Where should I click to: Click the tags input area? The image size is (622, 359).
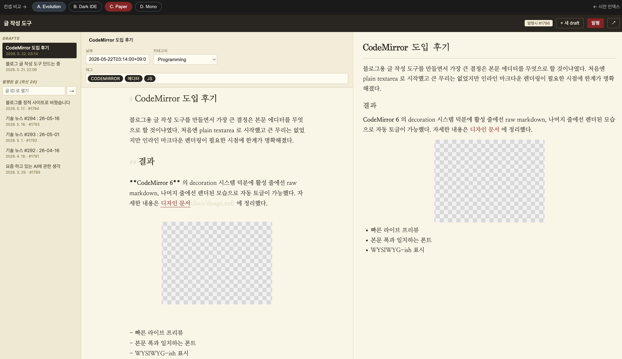[x=217, y=78]
